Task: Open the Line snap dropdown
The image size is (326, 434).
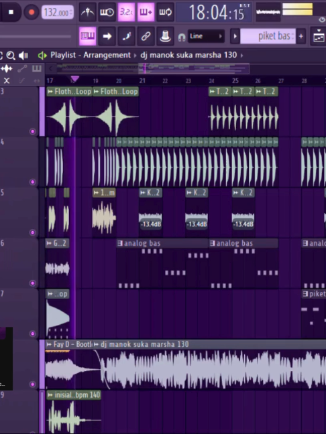Action: (x=206, y=36)
